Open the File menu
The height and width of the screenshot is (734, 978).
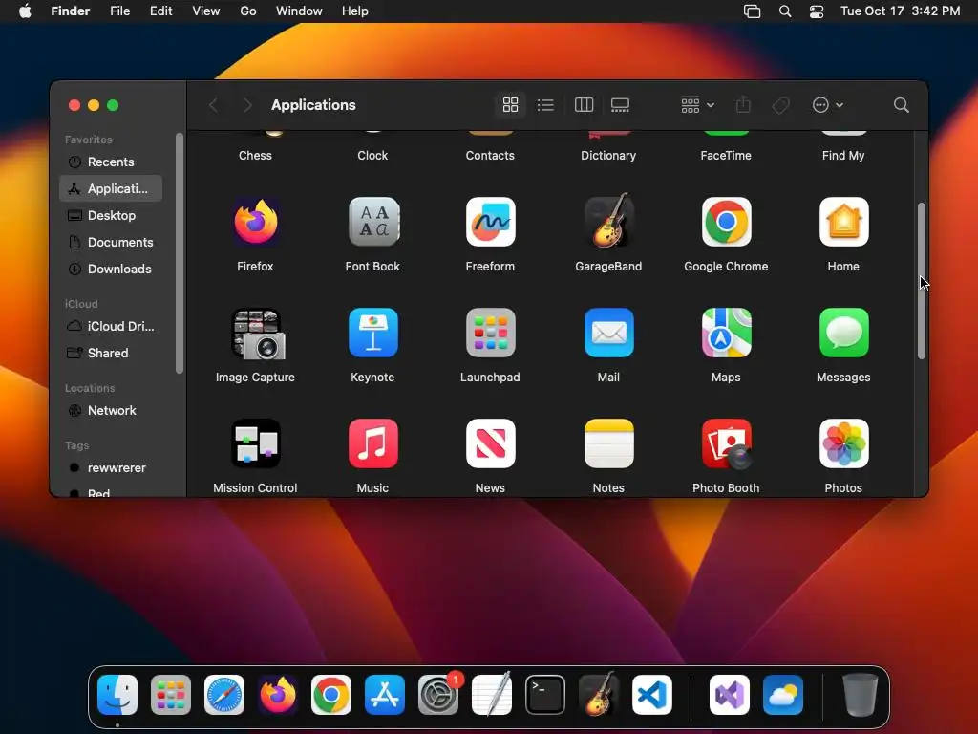(119, 11)
